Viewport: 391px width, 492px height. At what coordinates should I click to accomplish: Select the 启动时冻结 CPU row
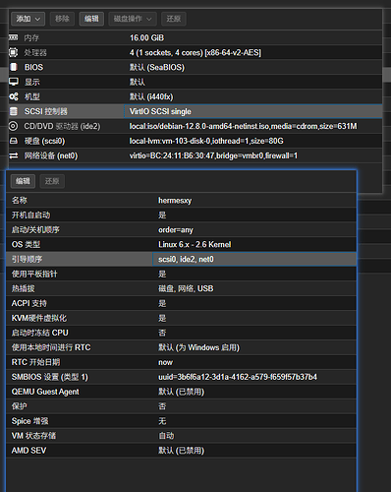coord(181,333)
